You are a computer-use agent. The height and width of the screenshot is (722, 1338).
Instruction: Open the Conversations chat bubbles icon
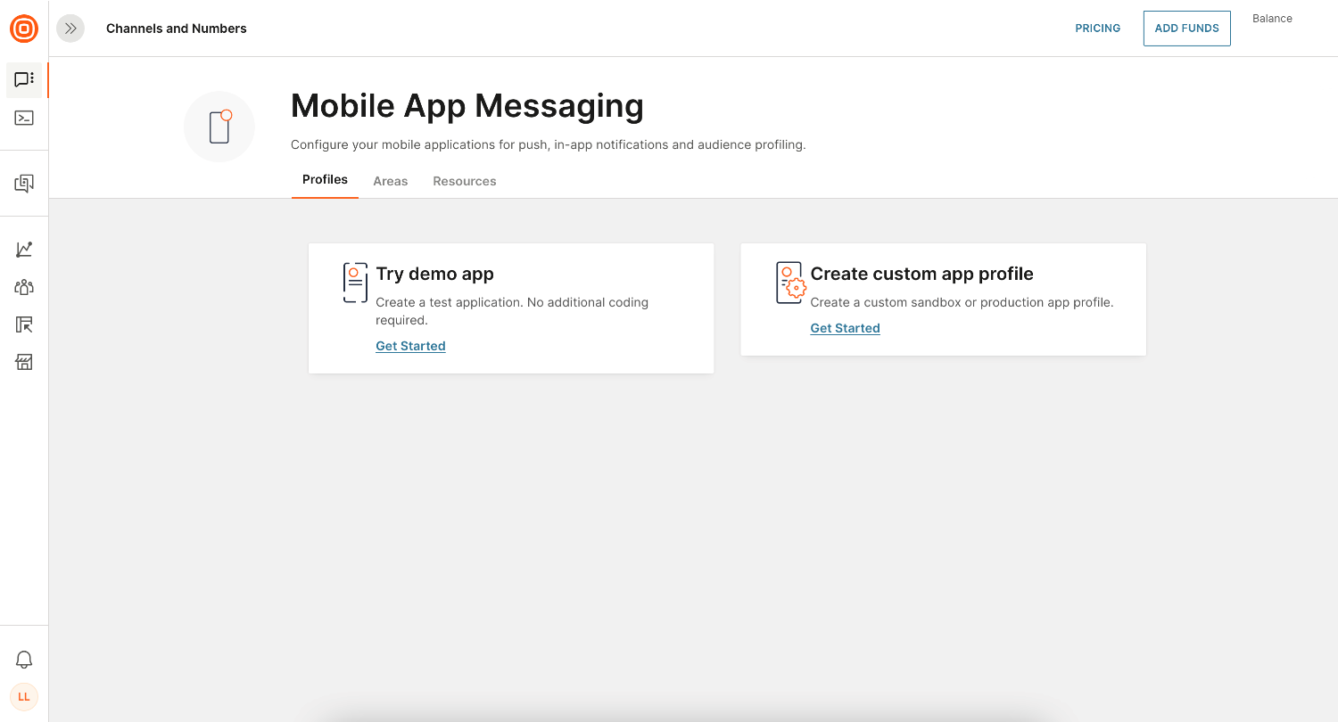point(24,184)
